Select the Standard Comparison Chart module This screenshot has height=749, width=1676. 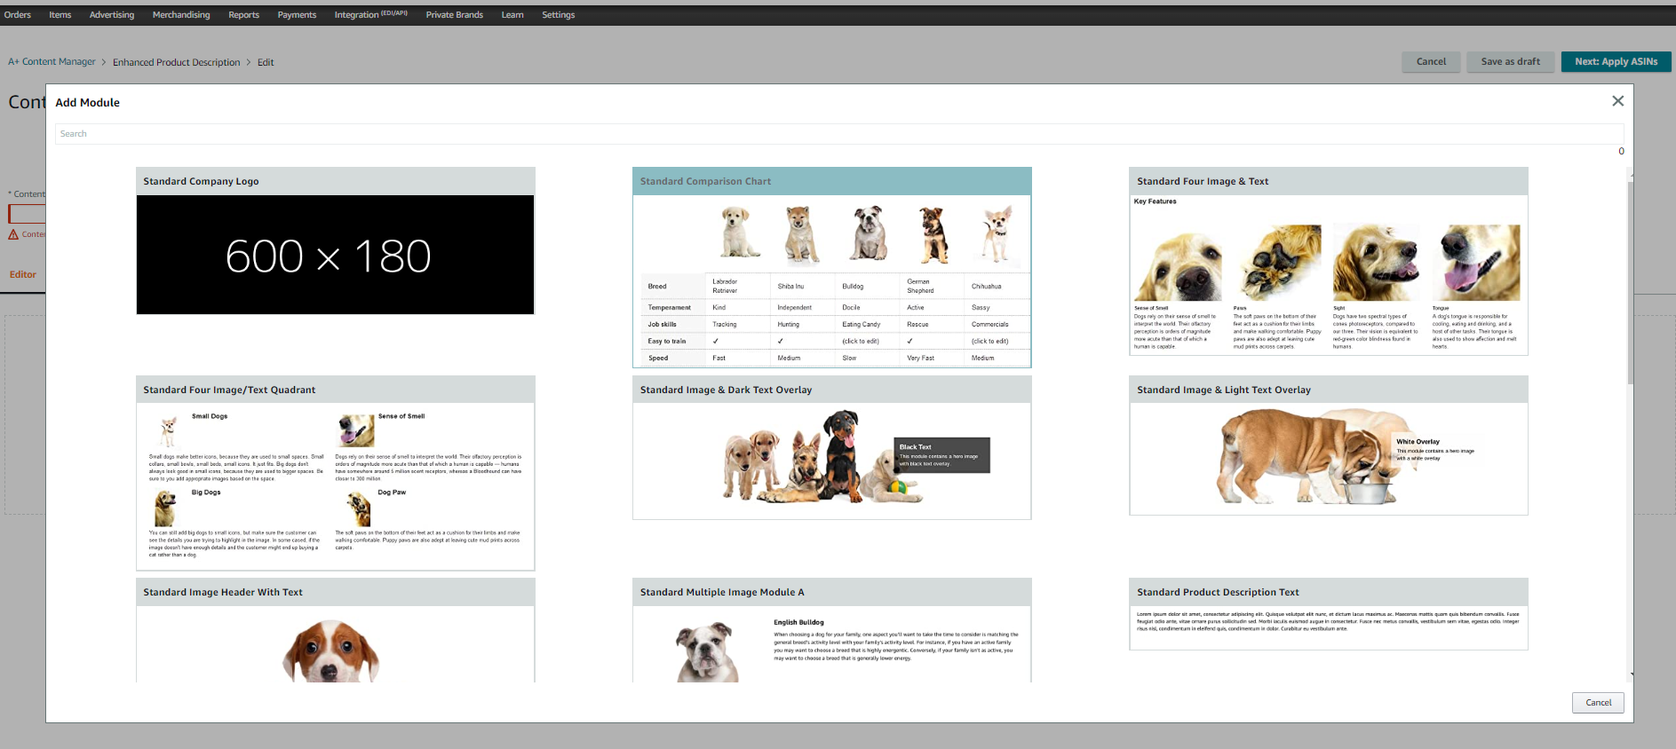click(x=832, y=267)
